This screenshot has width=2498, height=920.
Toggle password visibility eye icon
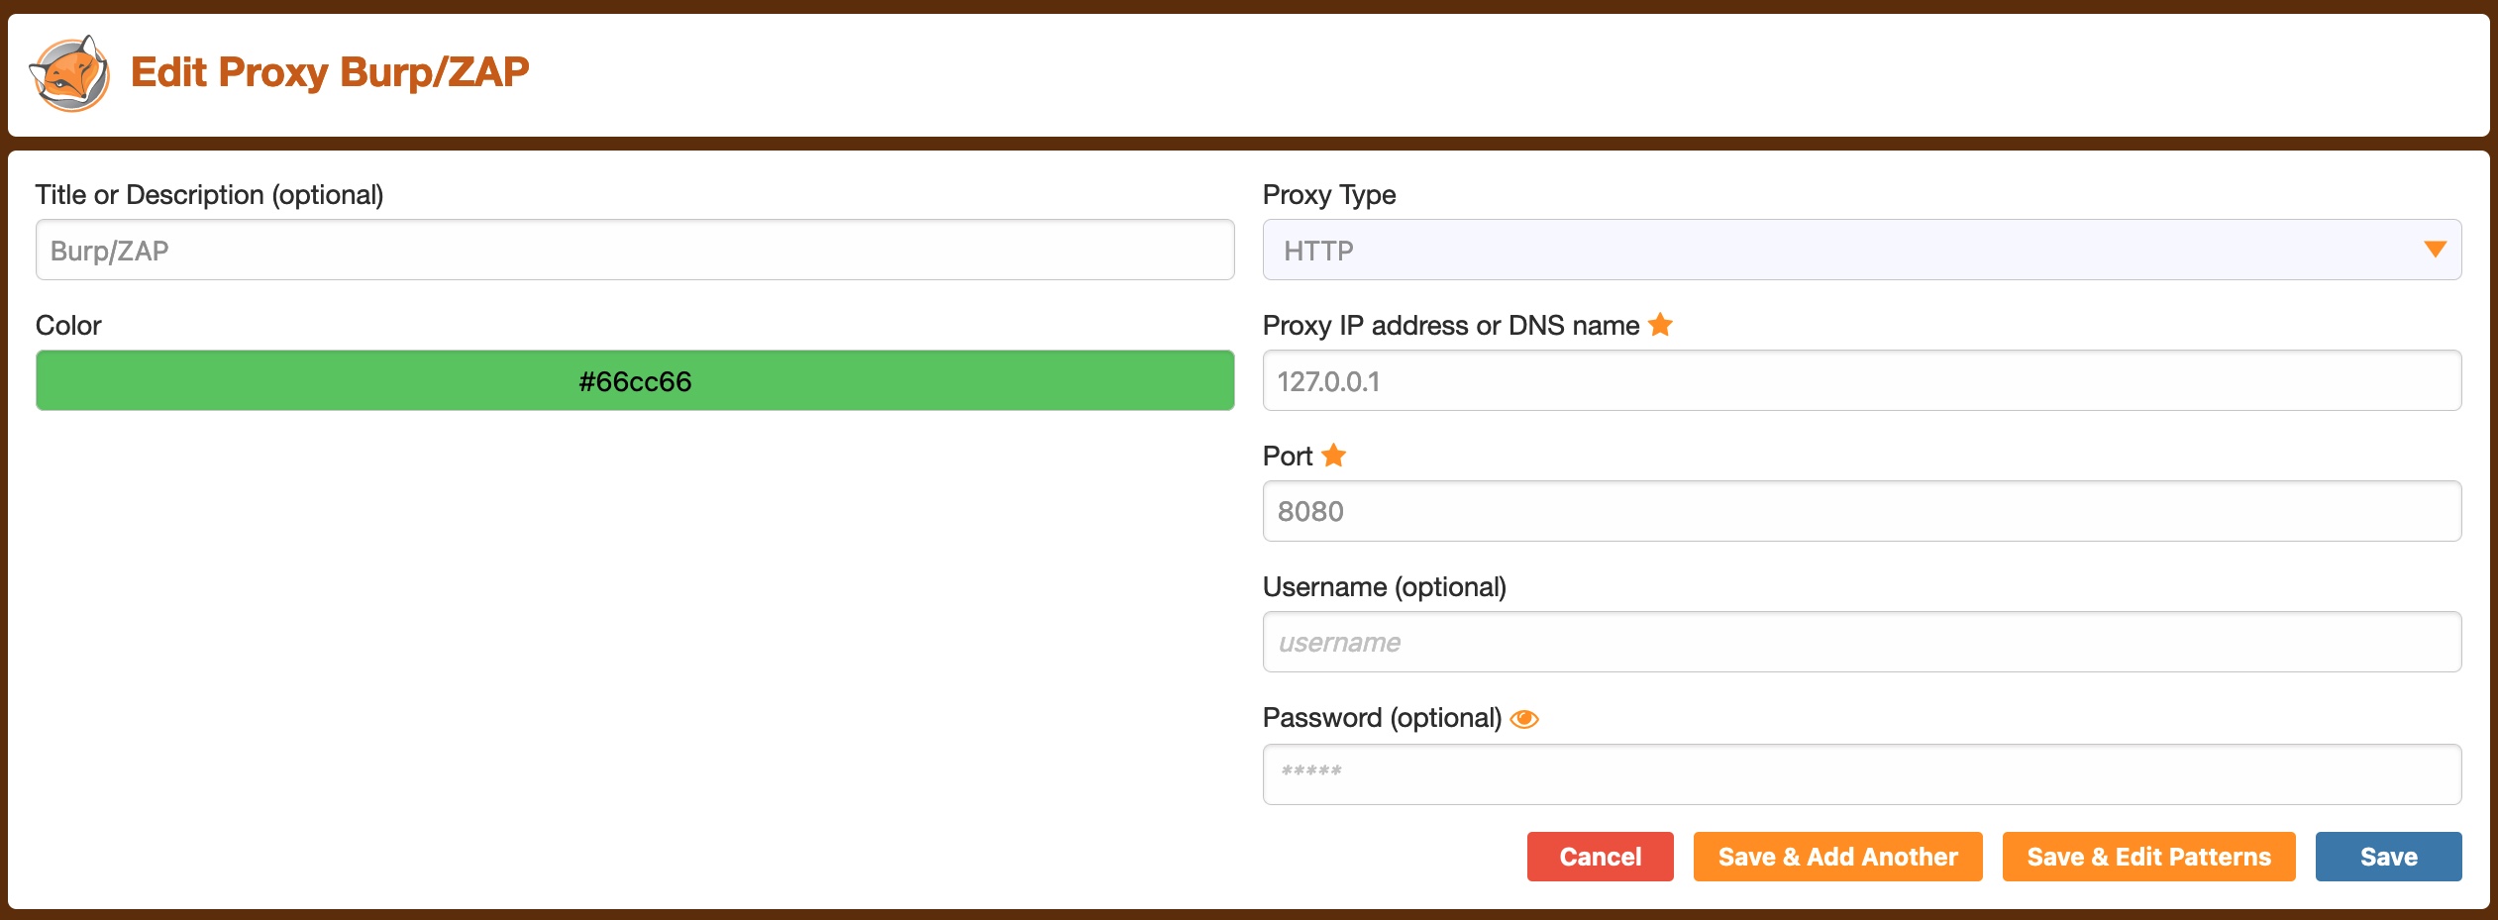tap(1524, 719)
